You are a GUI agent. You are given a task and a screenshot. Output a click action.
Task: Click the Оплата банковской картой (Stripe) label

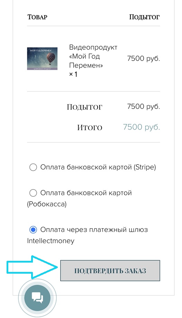[x=98, y=167]
